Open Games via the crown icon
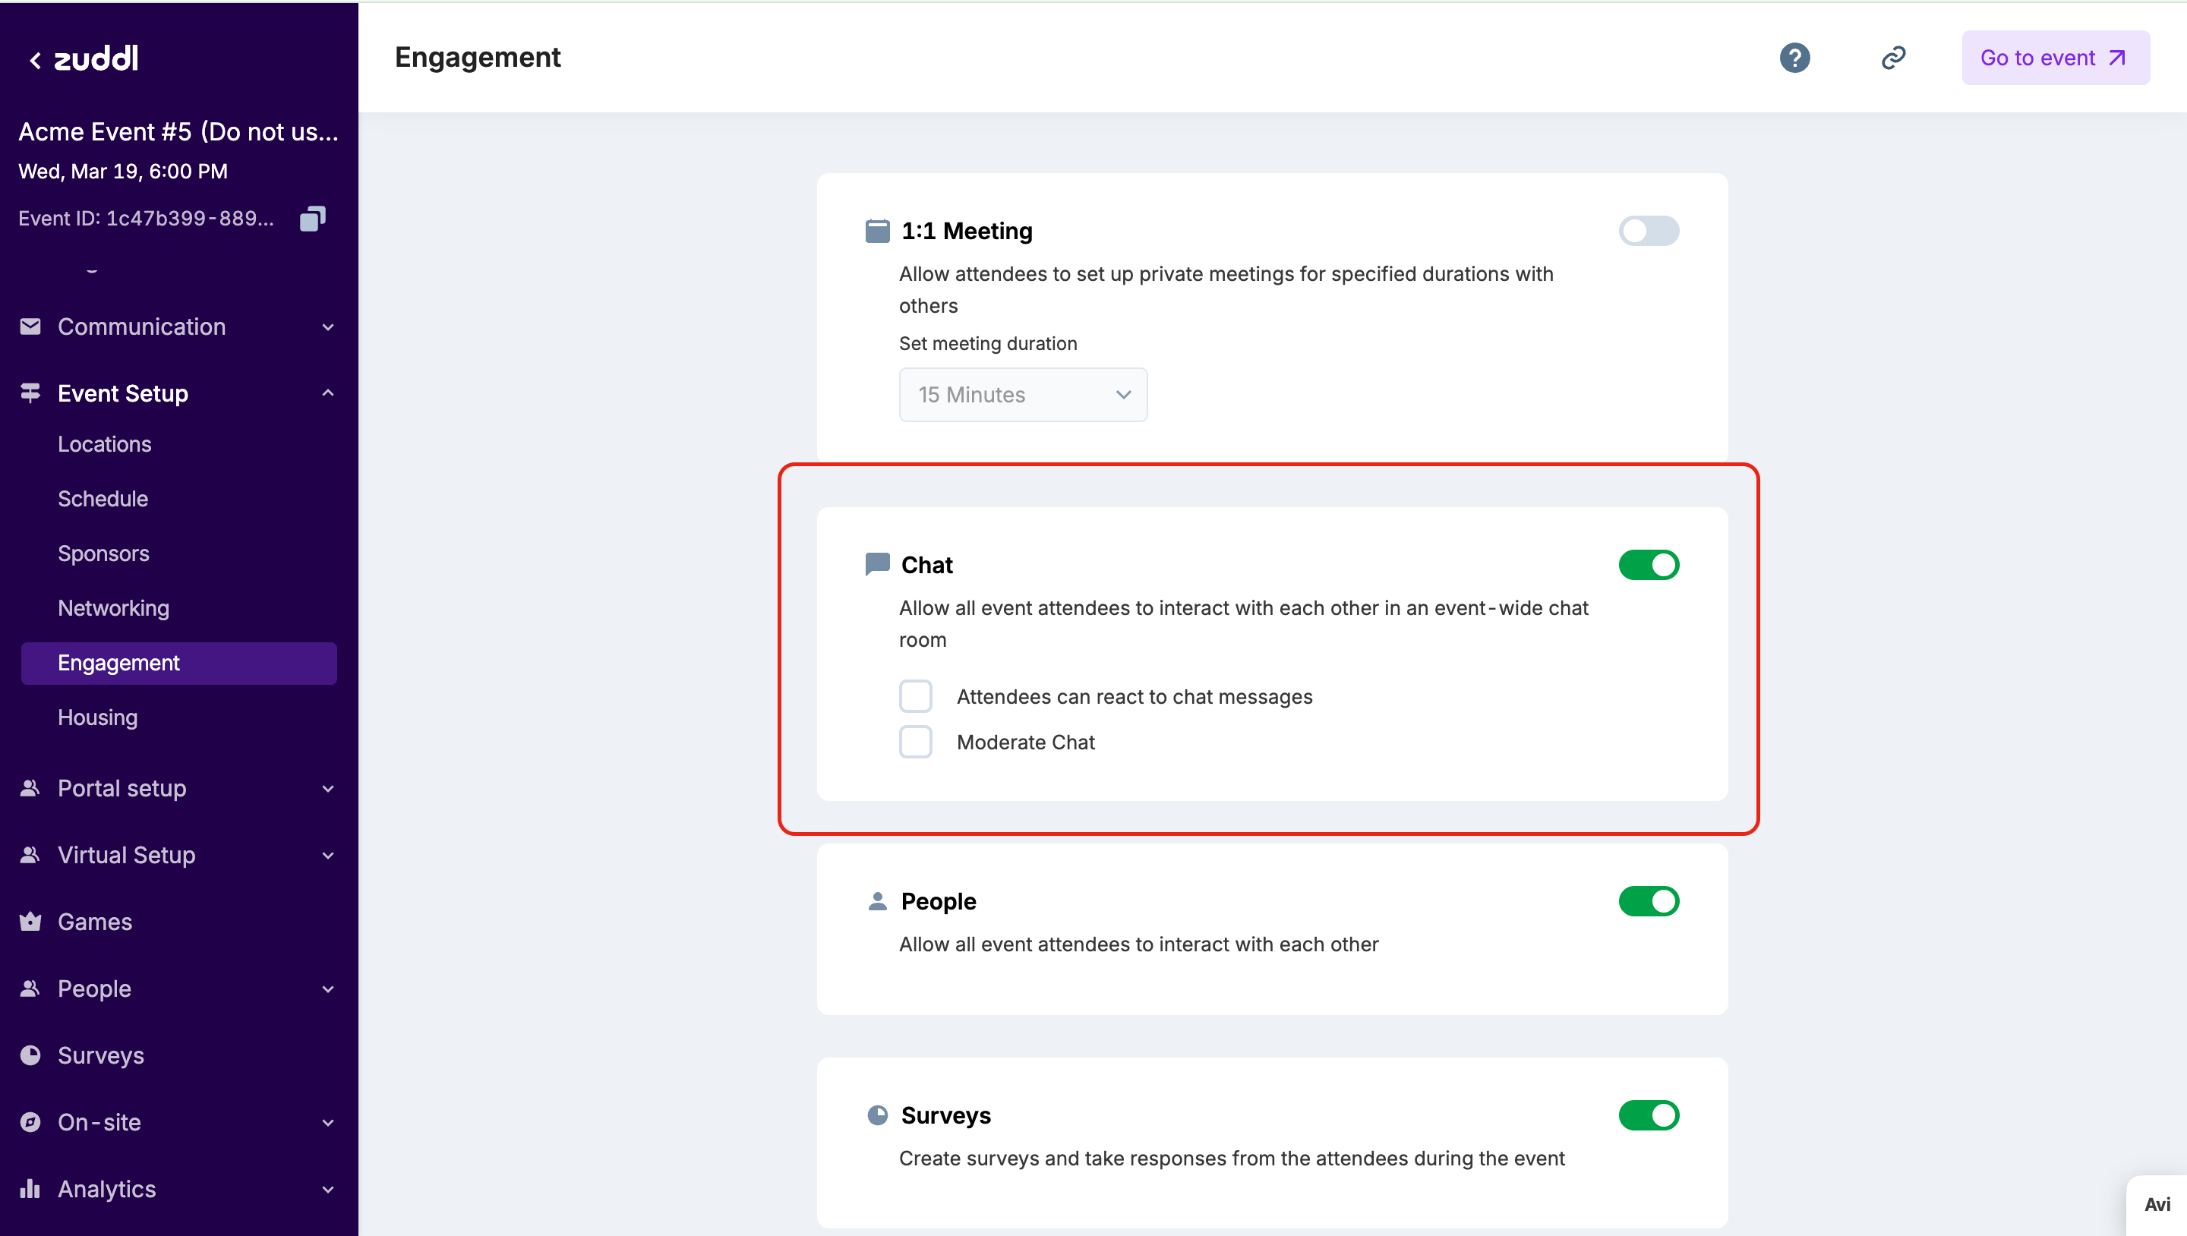2187x1236 pixels. tap(30, 921)
